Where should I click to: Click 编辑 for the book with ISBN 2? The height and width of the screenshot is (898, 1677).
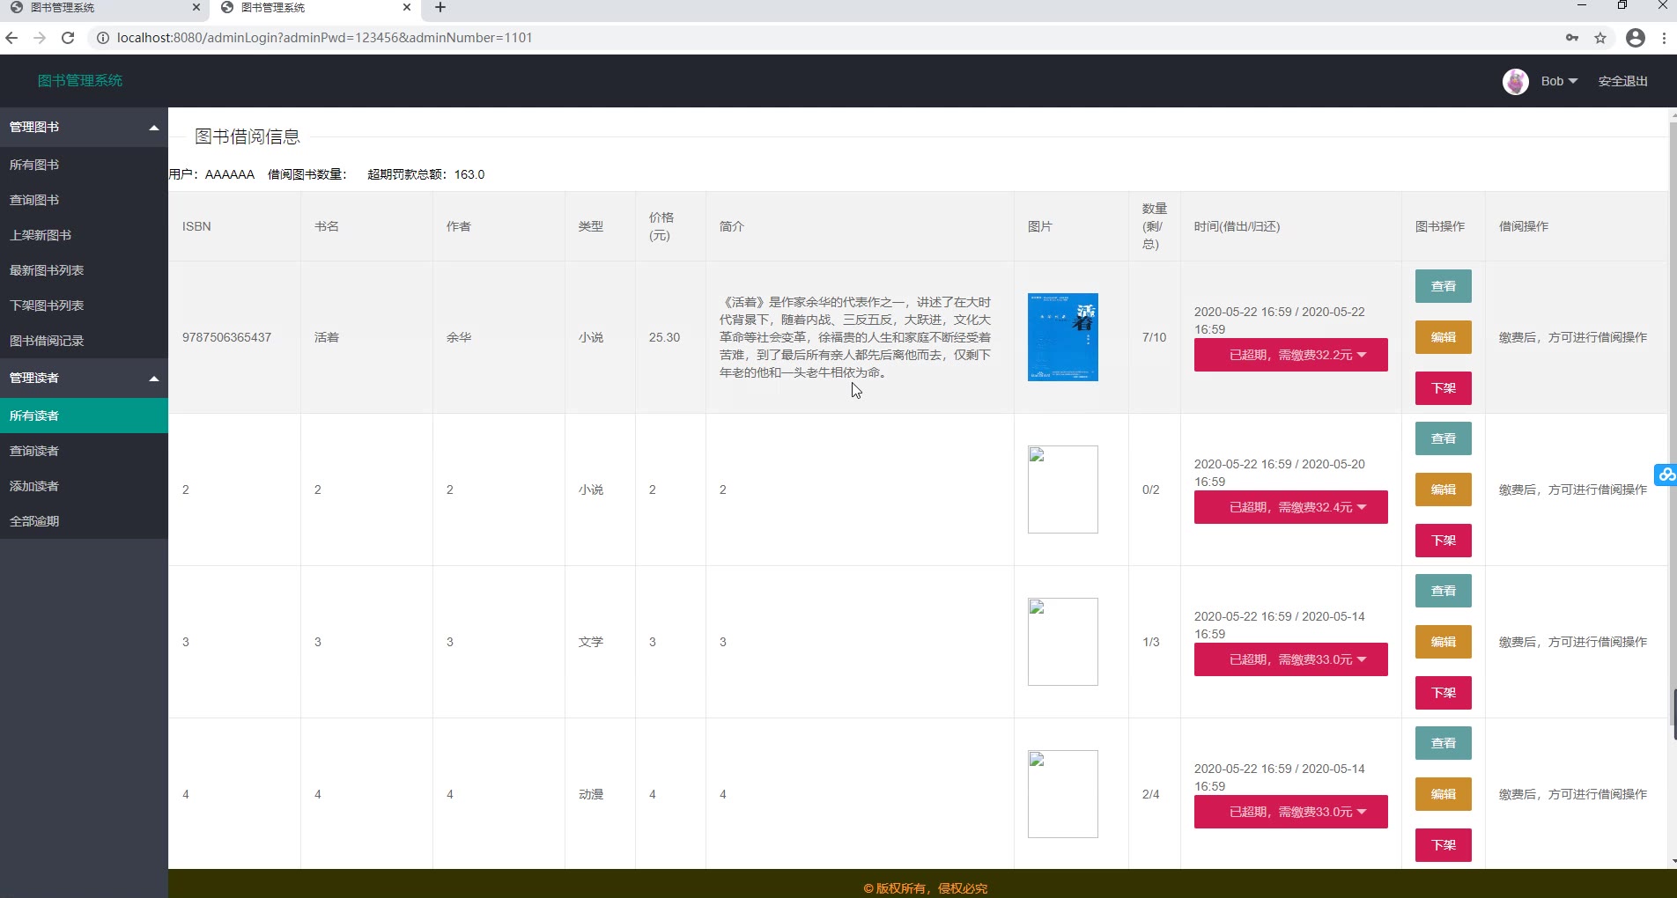click(x=1443, y=489)
